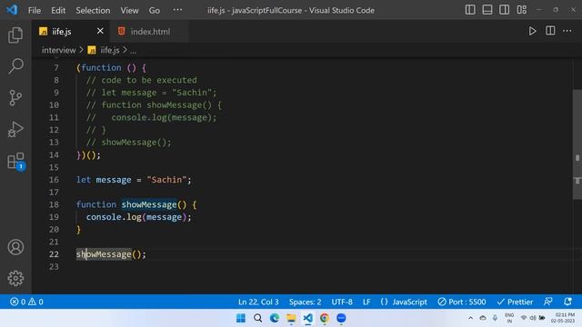Image resolution: width=582 pixels, height=327 pixels.
Task: Open the View menu
Action: point(129,10)
